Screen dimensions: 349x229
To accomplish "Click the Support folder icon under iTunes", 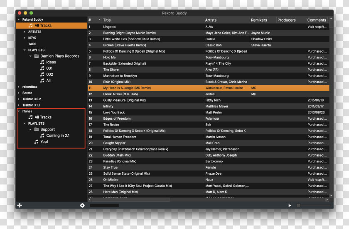I will tap(37, 129).
